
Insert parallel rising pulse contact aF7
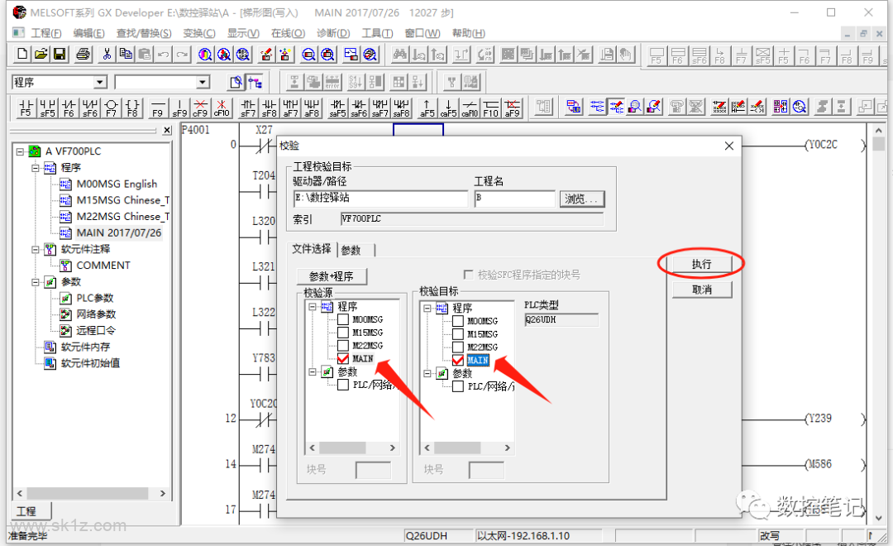[x=290, y=108]
